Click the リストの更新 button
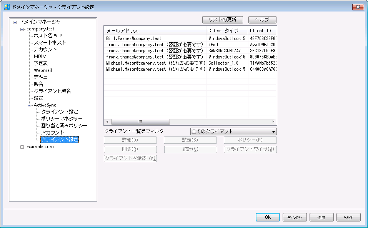The width and height of the screenshot is (368, 228). pyautogui.click(x=223, y=20)
